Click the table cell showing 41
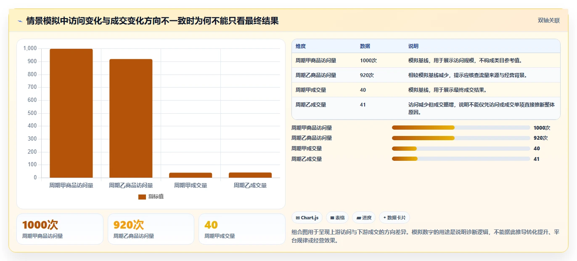The image size is (577, 261). click(363, 105)
